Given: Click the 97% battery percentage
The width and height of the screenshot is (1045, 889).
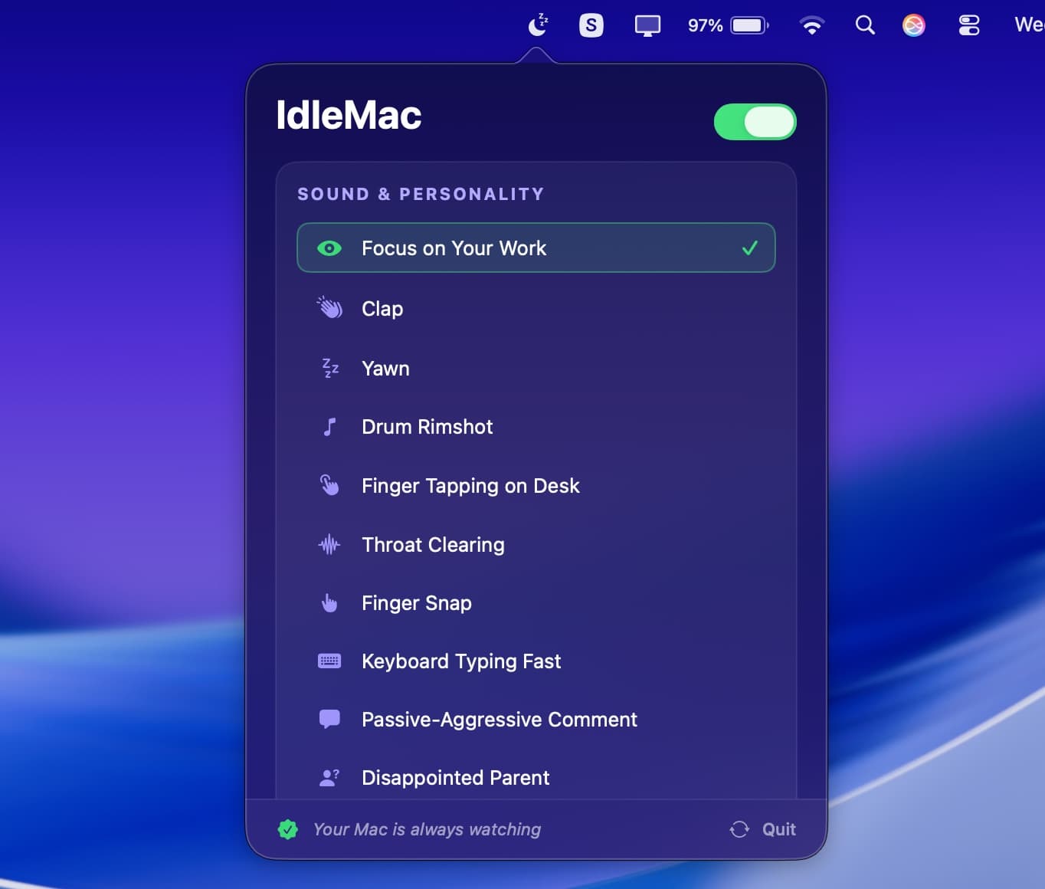Looking at the screenshot, I should (x=705, y=25).
